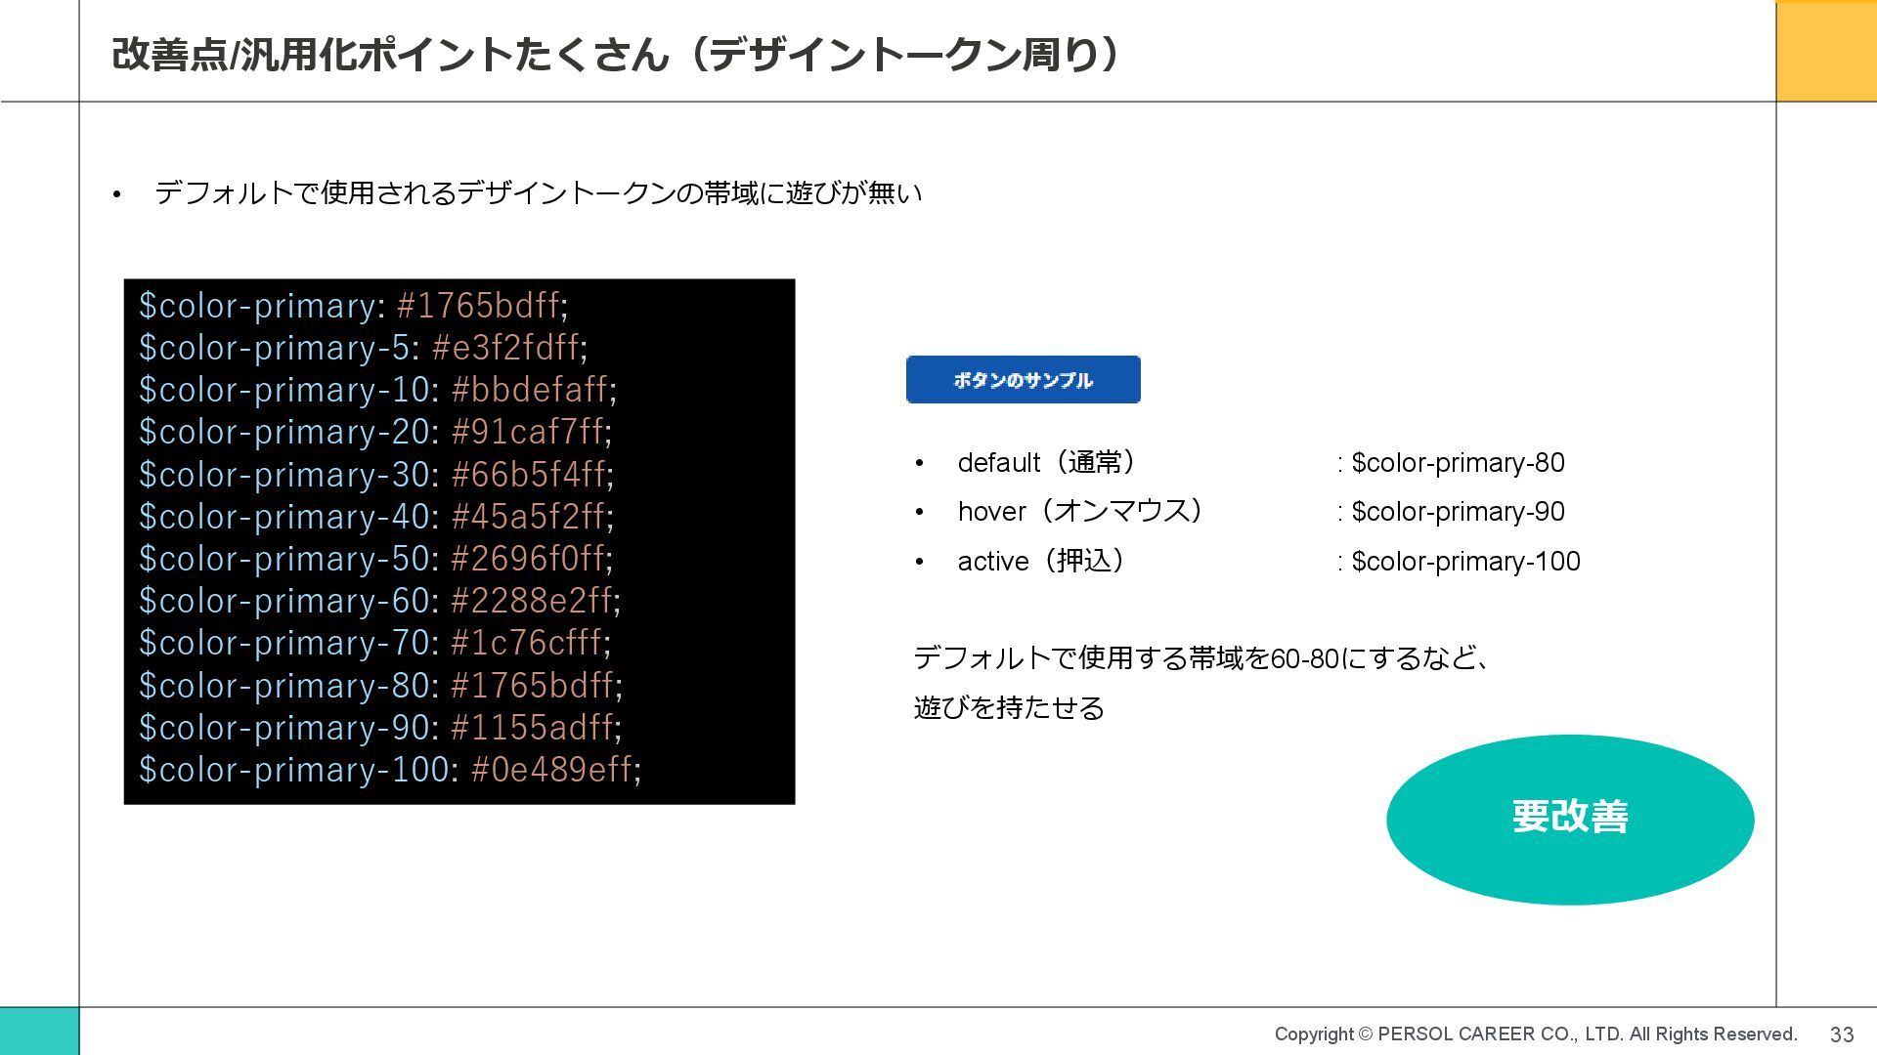Image resolution: width=1877 pixels, height=1055 pixels.
Task: Click the $color-primary-40: #45a5f2ff line
Action: [x=376, y=517]
